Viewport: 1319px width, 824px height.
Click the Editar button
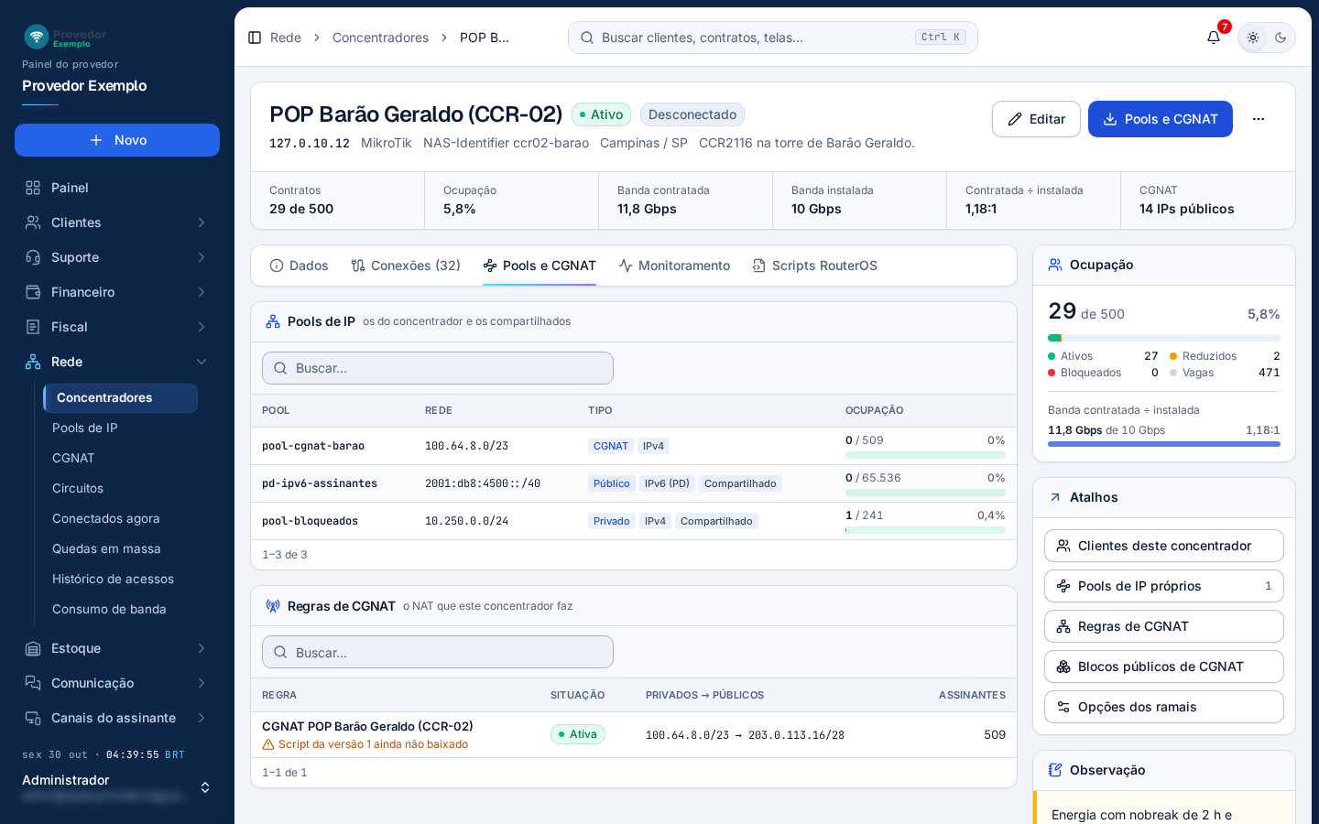1036,119
